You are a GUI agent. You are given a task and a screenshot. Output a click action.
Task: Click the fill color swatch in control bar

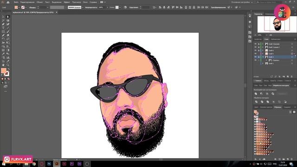click(x=16, y=7)
